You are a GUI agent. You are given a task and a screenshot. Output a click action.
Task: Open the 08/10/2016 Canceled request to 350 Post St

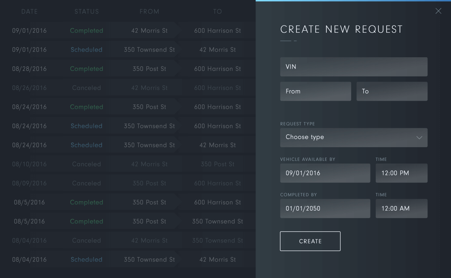pos(128,164)
